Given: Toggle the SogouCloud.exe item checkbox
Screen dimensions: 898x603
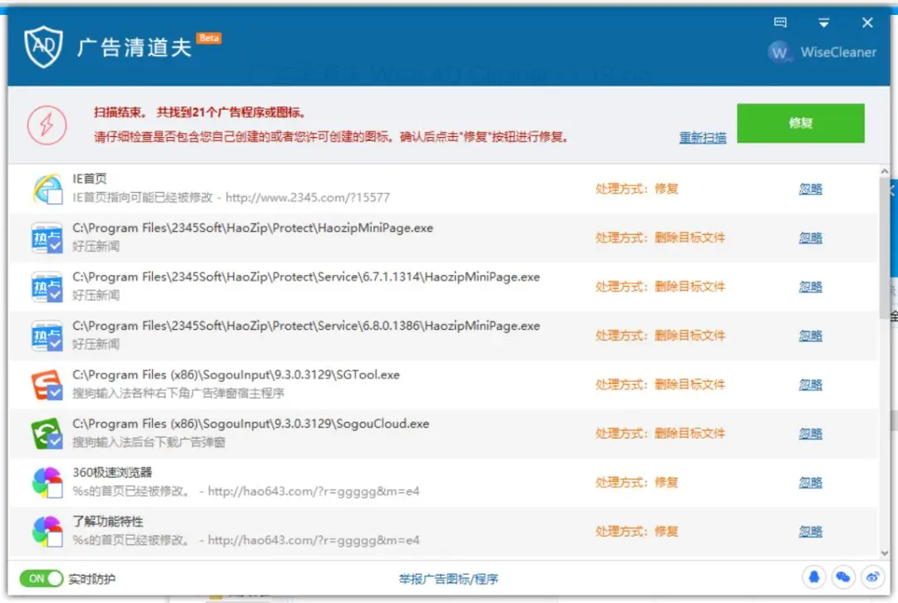Looking at the screenshot, I should (55, 441).
